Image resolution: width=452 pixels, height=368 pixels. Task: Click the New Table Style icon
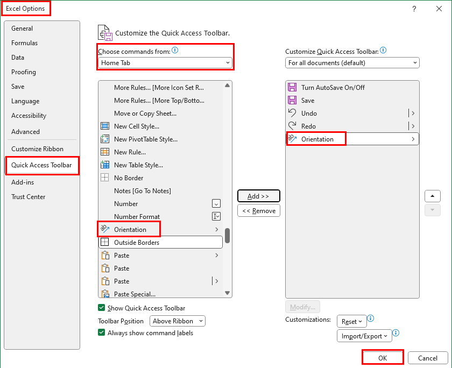[105, 165]
